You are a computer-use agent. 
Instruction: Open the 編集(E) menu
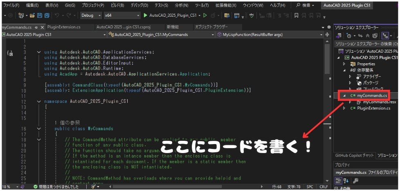(x=32, y=5)
